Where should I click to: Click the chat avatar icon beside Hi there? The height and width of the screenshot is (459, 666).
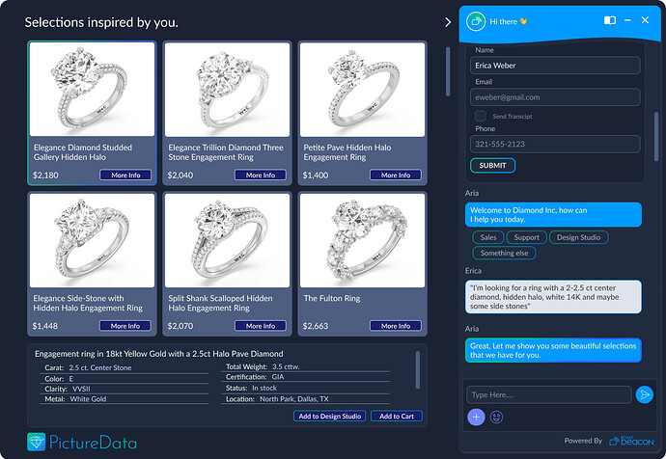[x=476, y=20]
